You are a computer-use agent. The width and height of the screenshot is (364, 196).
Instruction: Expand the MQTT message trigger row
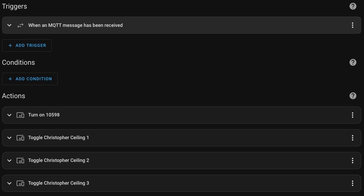tap(9, 25)
